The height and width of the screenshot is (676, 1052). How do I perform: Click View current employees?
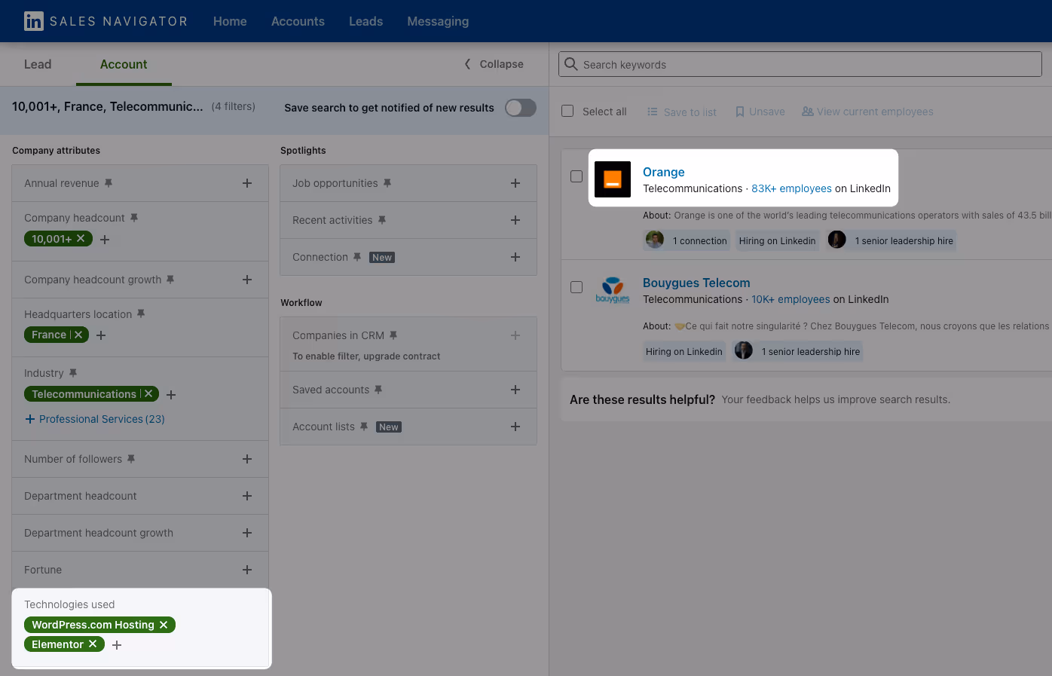click(x=867, y=112)
